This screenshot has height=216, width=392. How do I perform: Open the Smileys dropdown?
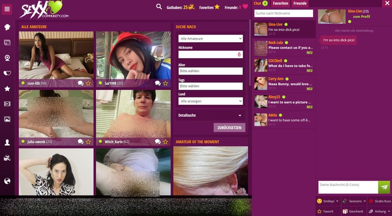tap(328, 201)
